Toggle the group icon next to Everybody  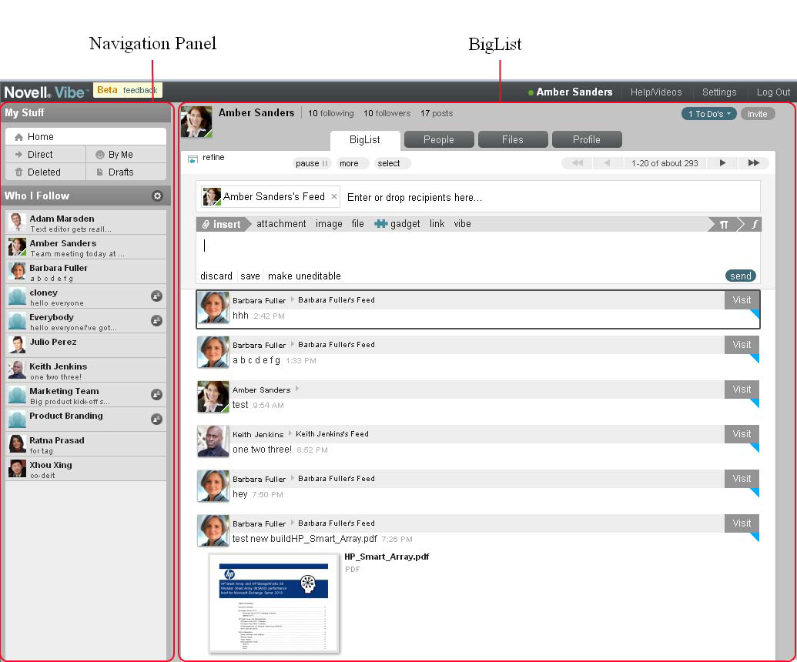(158, 320)
